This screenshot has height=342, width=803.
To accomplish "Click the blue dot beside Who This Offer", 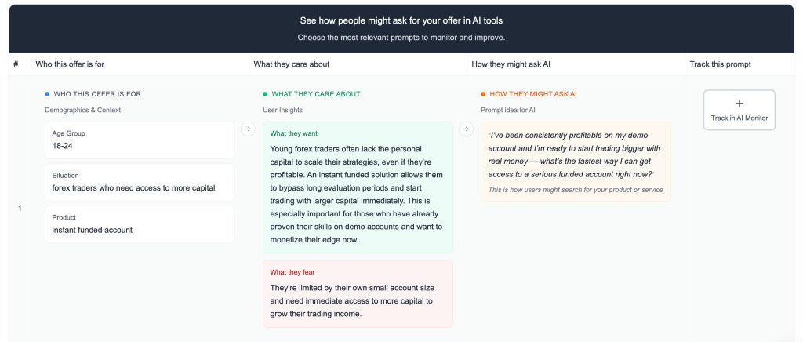I will pos(47,94).
